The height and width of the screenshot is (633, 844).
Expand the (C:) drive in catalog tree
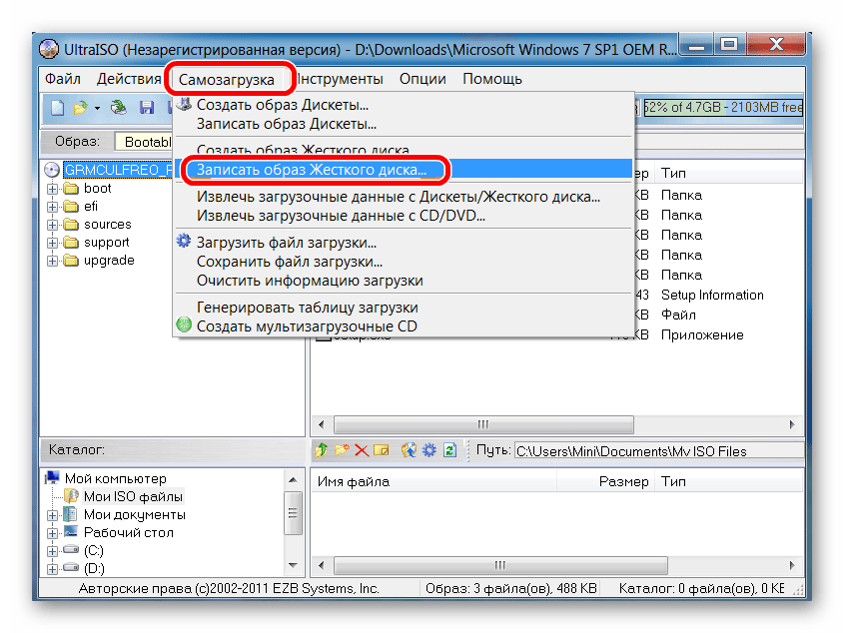(53, 551)
